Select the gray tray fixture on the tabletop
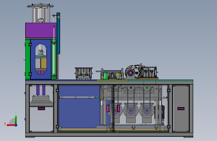Viewport: 217px width, 141px height. [x=84, y=73]
